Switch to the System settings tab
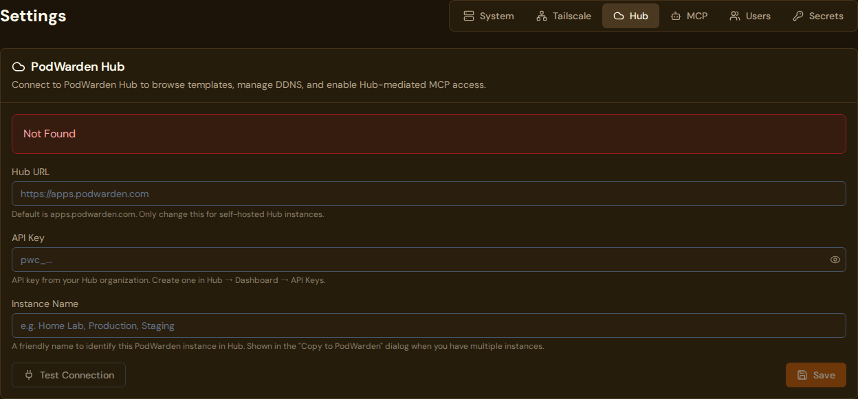The height and width of the screenshot is (399, 858). point(488,15)
